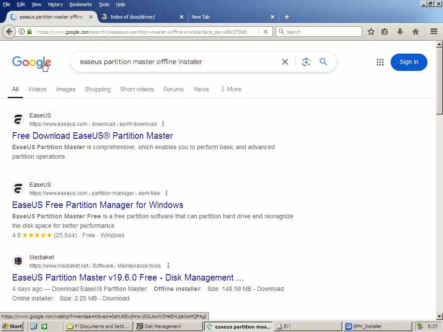This screenshot has width=443, height=332.
Task: Select the Shopping search filter
Action: click(x=98, y=89)
